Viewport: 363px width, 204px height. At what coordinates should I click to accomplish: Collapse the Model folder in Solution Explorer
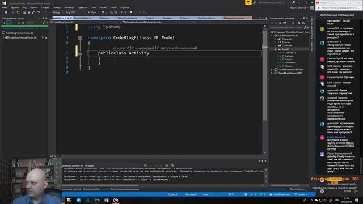tap(275, 49)
